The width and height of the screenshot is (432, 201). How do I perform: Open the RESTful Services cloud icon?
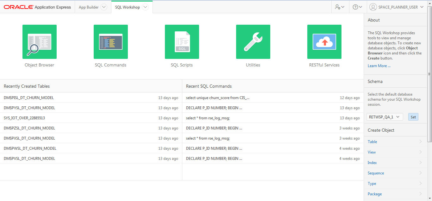[x=324, y=42]
